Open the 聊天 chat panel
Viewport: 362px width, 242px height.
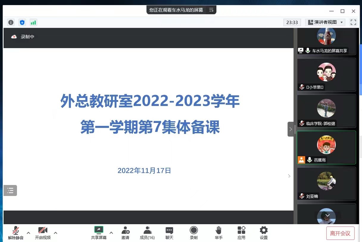[x=169, y=232]
